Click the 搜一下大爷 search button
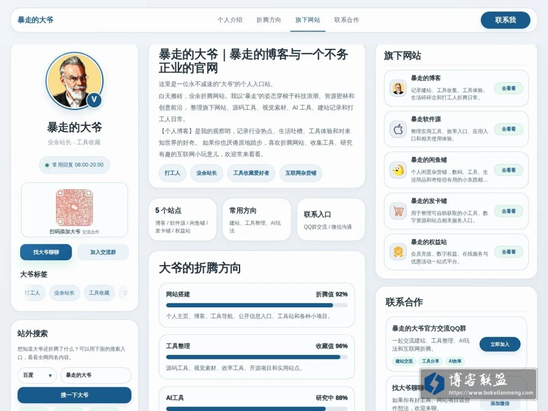Image resolution: width=548 pixels, height=411 pixels. click(x=74, y=395)
